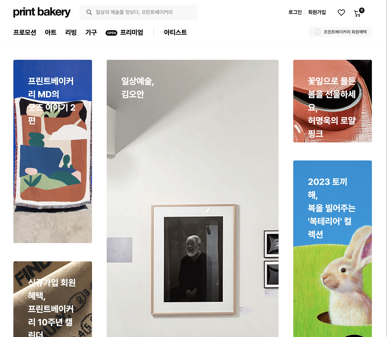This screenshot has width=387, height=337.
Task: Click the print bakery logo
Action: pos(42,12)
